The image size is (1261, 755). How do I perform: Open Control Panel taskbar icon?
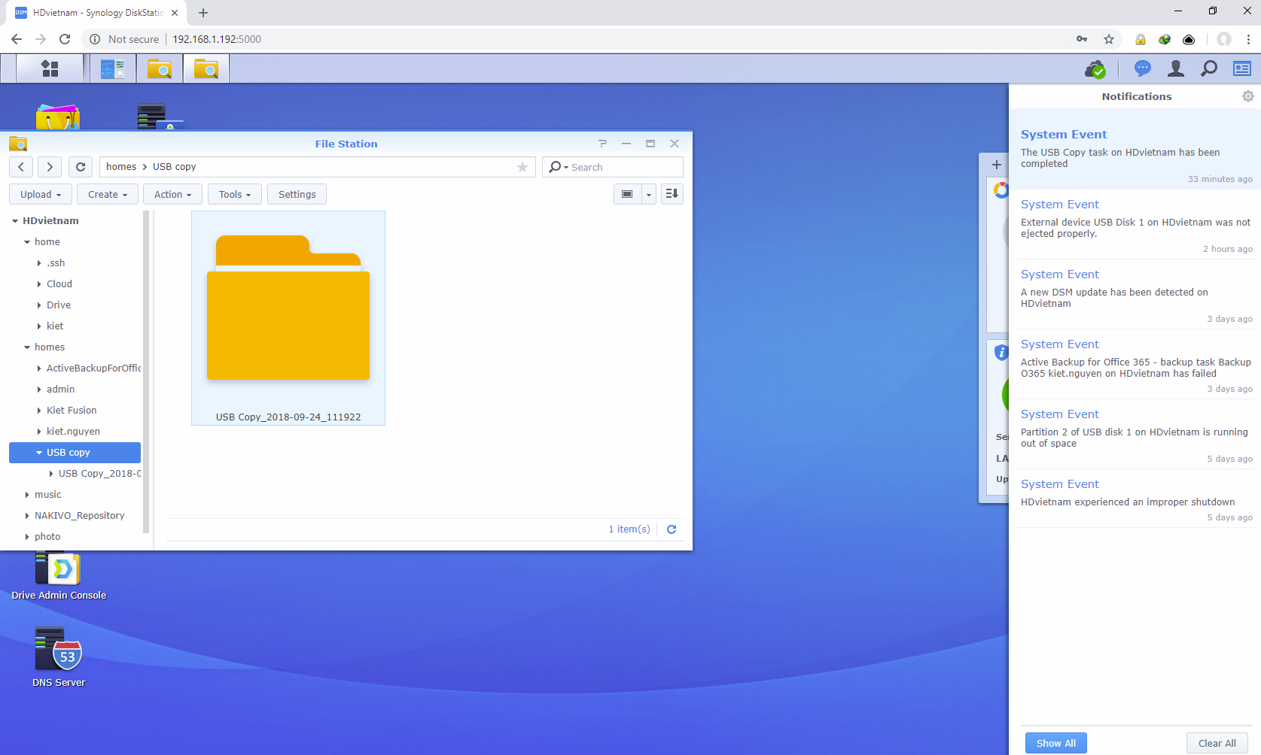113,69
